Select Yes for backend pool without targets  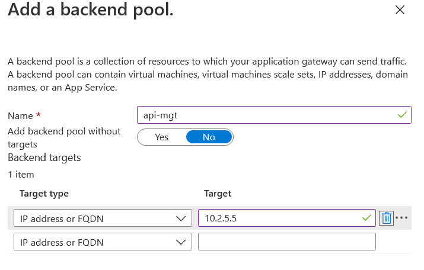coord(161,137)
